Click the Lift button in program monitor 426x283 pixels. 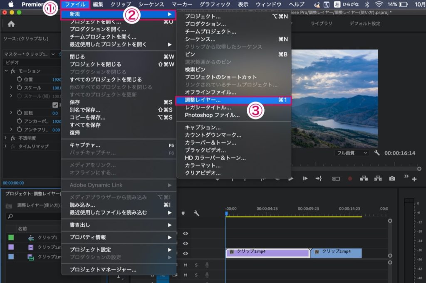coord(364,178)
